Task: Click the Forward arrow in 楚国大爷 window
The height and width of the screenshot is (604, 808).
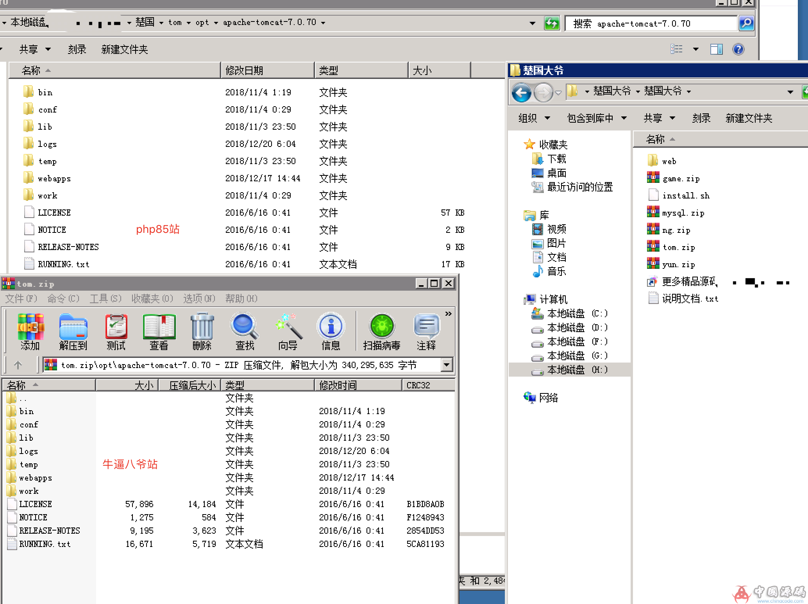Action: pos(543,93)
